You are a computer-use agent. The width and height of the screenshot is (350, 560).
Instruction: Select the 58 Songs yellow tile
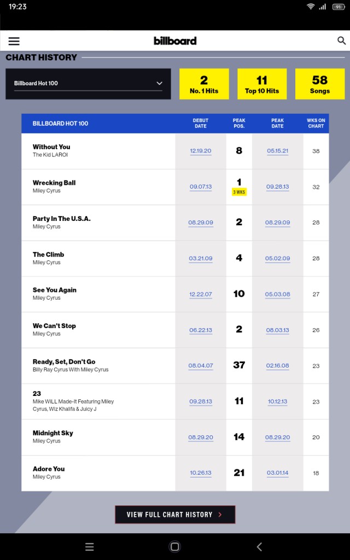[319, 84]
